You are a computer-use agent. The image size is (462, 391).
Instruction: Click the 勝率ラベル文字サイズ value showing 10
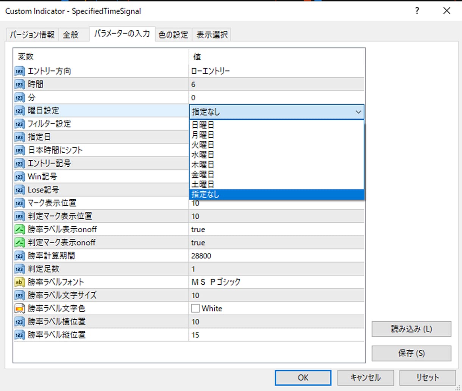(276, 296)
